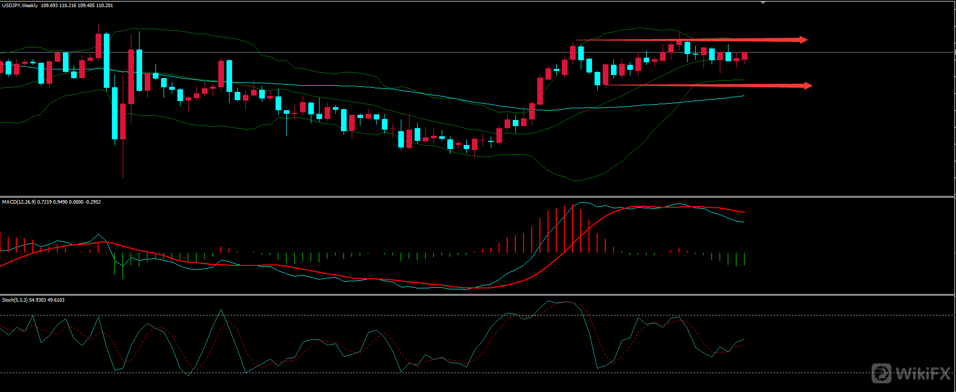Viewport: 956px width, 392px height.
Task: Click the rightmost red candle on price chart
Action: point(745,56)
